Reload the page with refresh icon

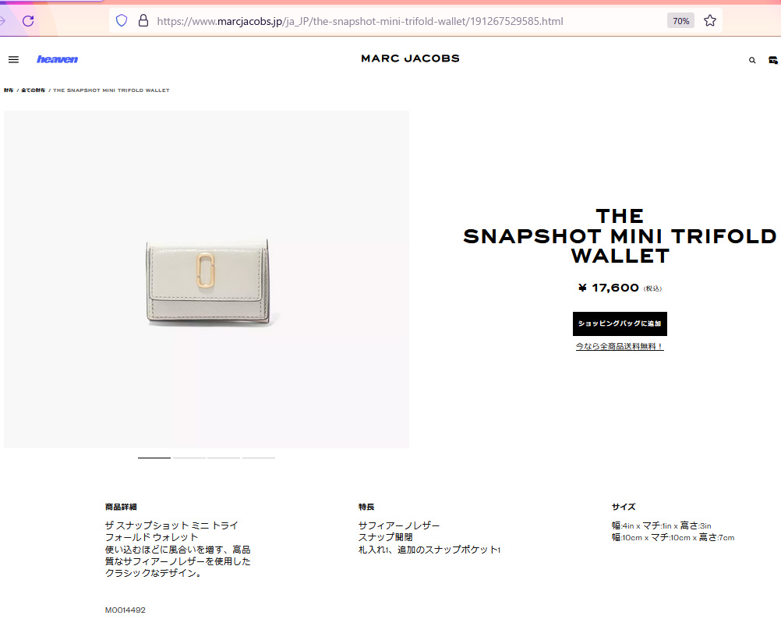click(x=28, y=21)
